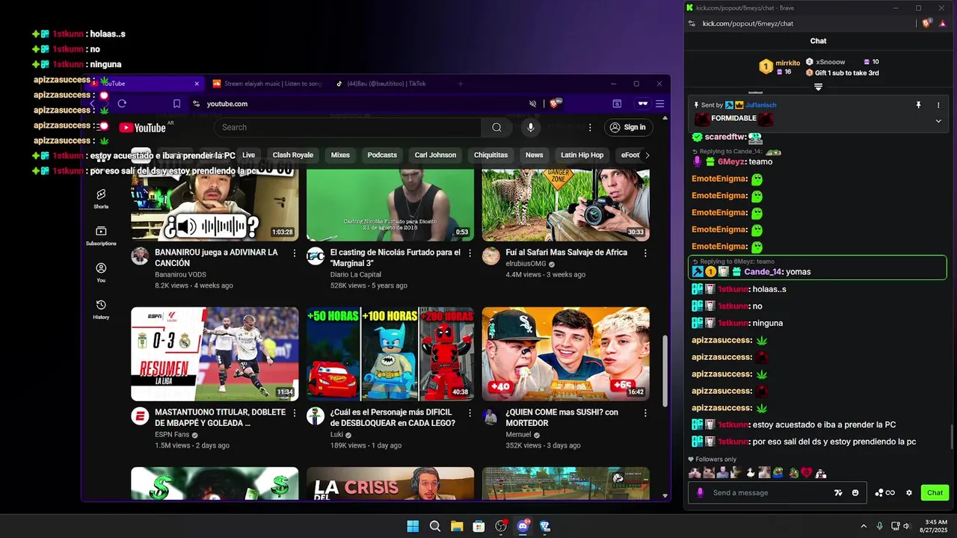Image resolution: width=957 pixels, height=538 pixels.
Task: Bookmark the youtube.com page
Action: pyautogui.click(x=176, y=104)
